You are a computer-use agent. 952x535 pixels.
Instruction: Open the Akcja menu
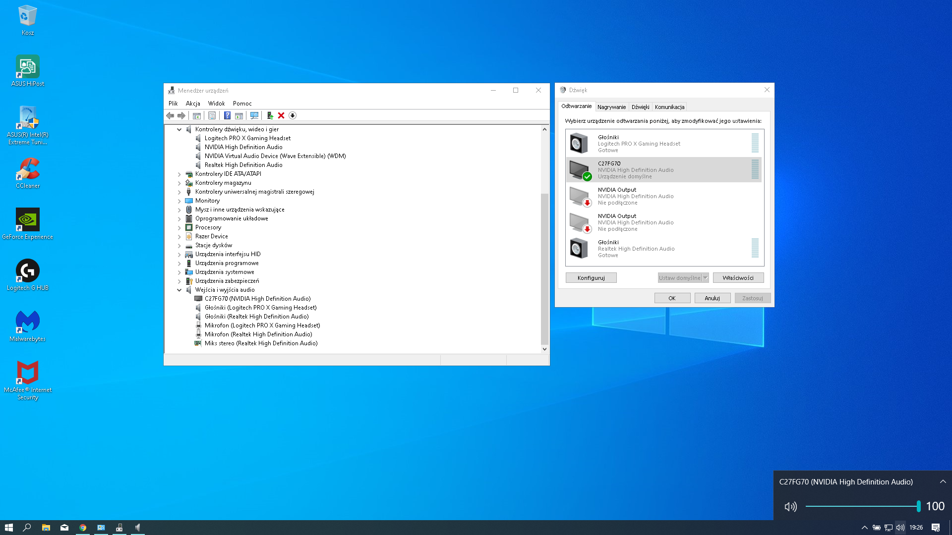(x=193, y=104)
